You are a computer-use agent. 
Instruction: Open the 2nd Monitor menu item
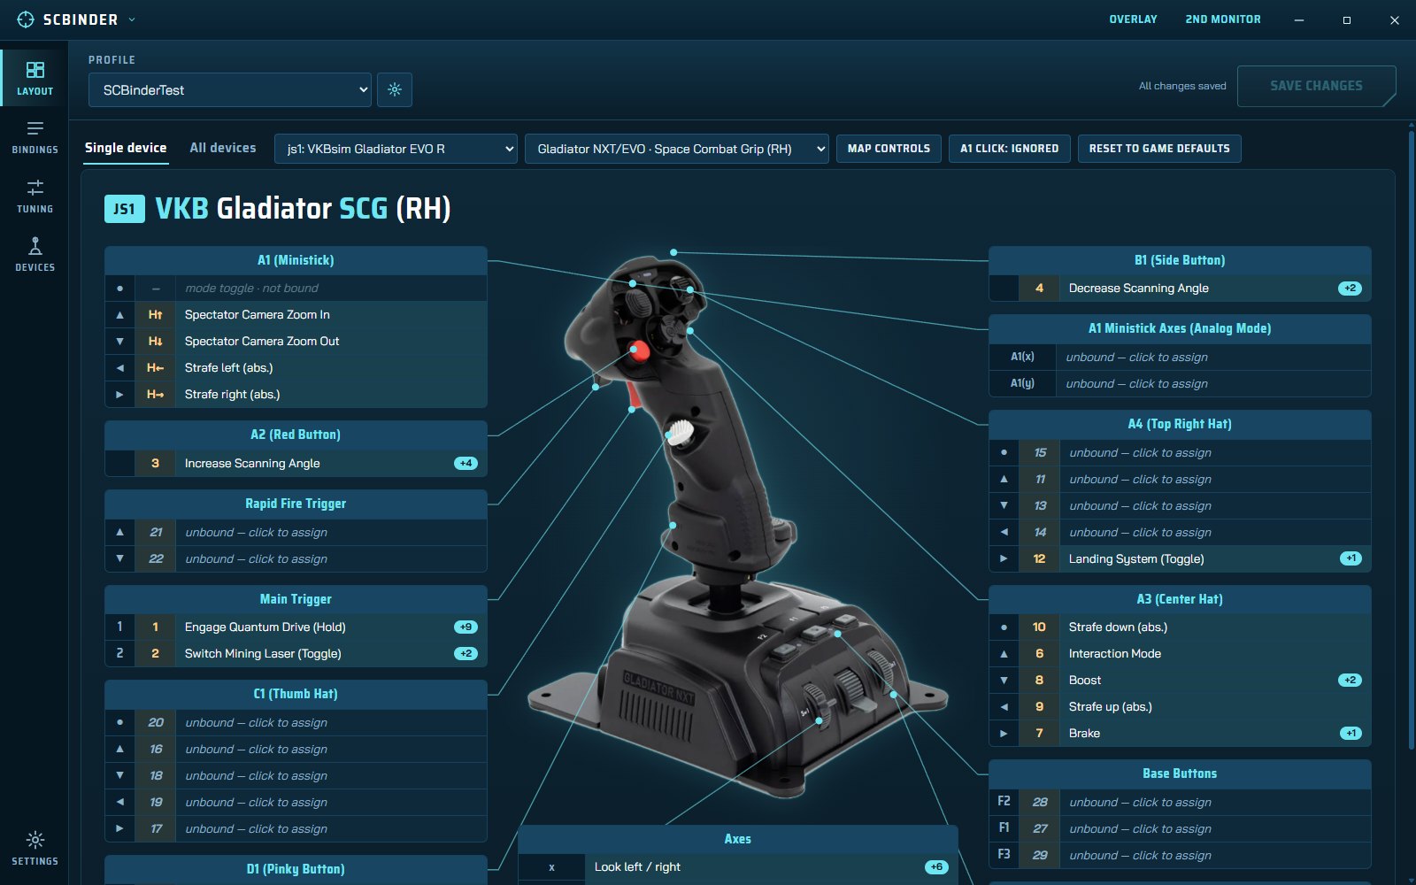click(1223, 19)
